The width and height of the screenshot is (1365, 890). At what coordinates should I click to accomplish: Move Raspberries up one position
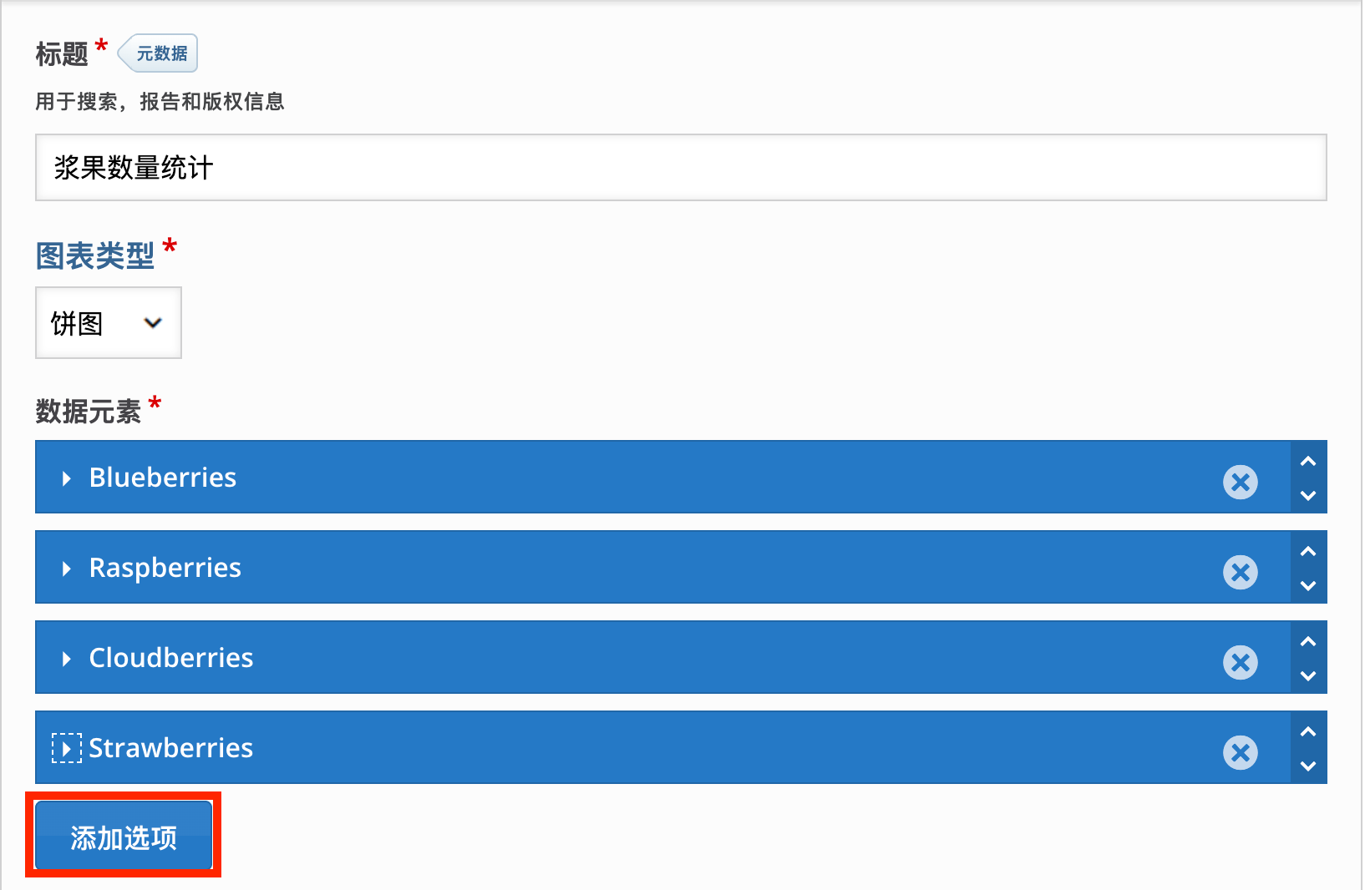1308,551
